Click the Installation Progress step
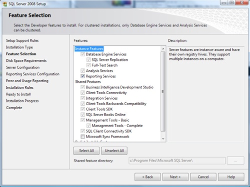Viewport: 250px width, 187px height. coord(22,101)
